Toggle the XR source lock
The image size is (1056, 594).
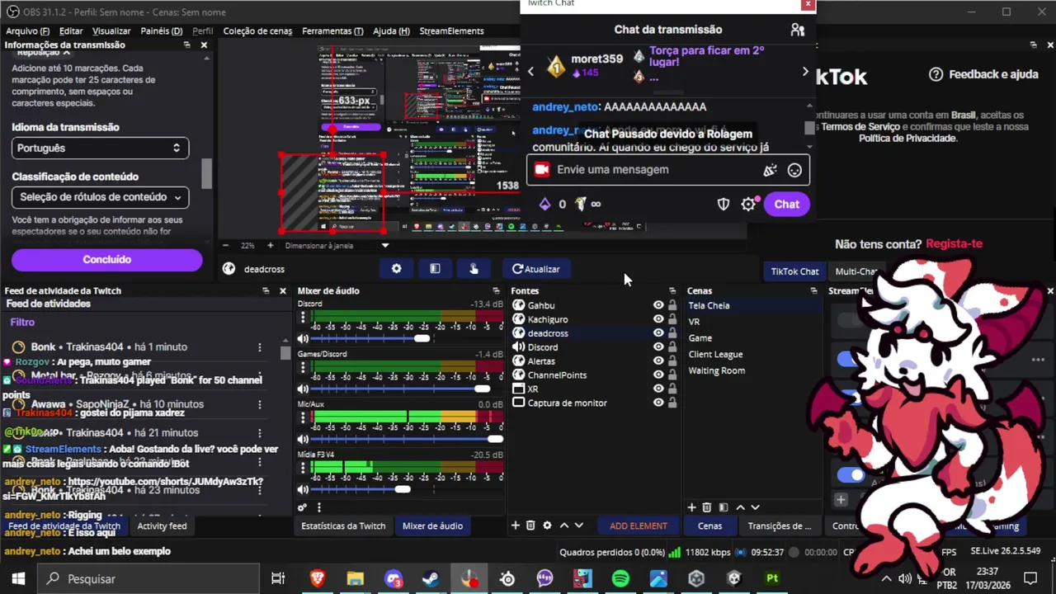click(672, 389)
